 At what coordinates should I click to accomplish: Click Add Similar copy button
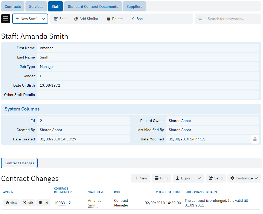coord(86,19)
